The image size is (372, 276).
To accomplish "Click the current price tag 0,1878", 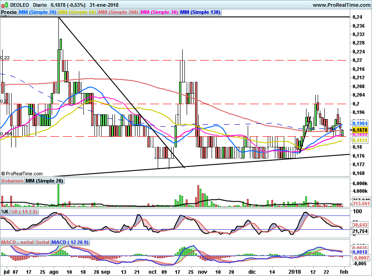I will click(x=359, y=129).
